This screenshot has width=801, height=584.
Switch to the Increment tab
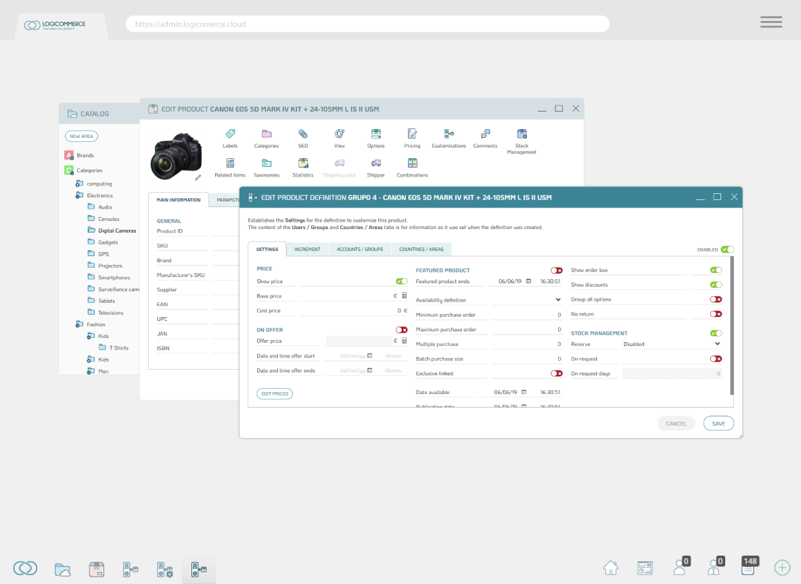click(x=308, y=249)
